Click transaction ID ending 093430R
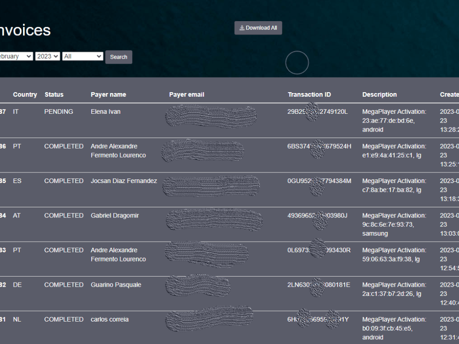This screenshot has height=344, width=459. (319, 250)
